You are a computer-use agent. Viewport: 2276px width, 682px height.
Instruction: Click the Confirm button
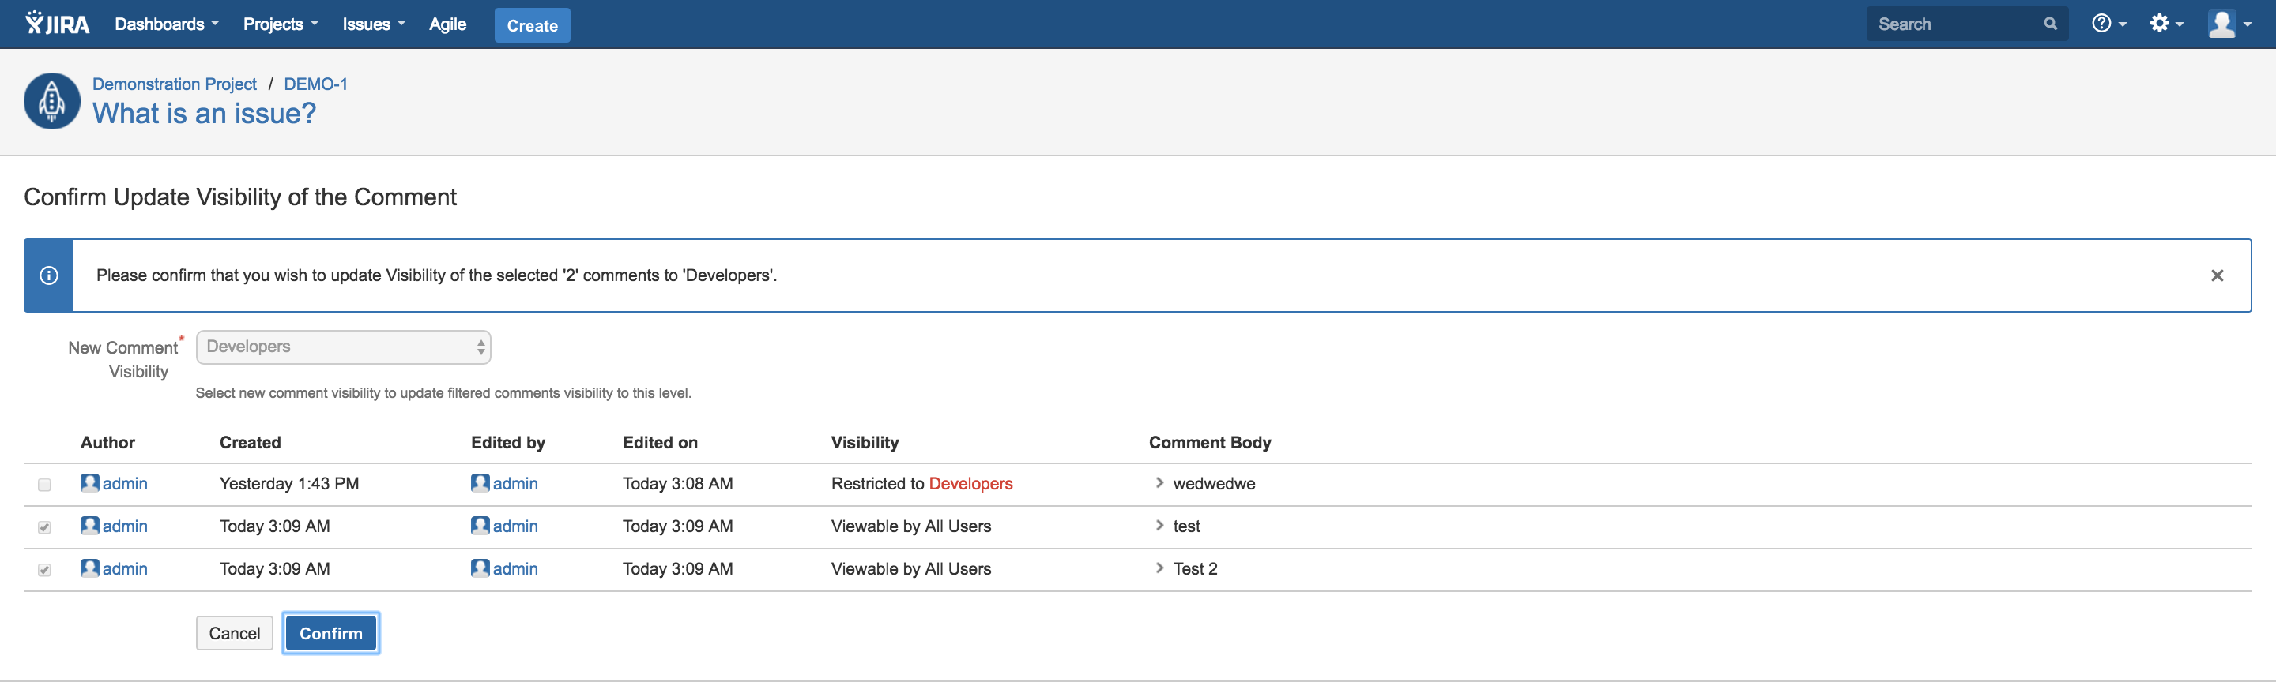point(330,632)
